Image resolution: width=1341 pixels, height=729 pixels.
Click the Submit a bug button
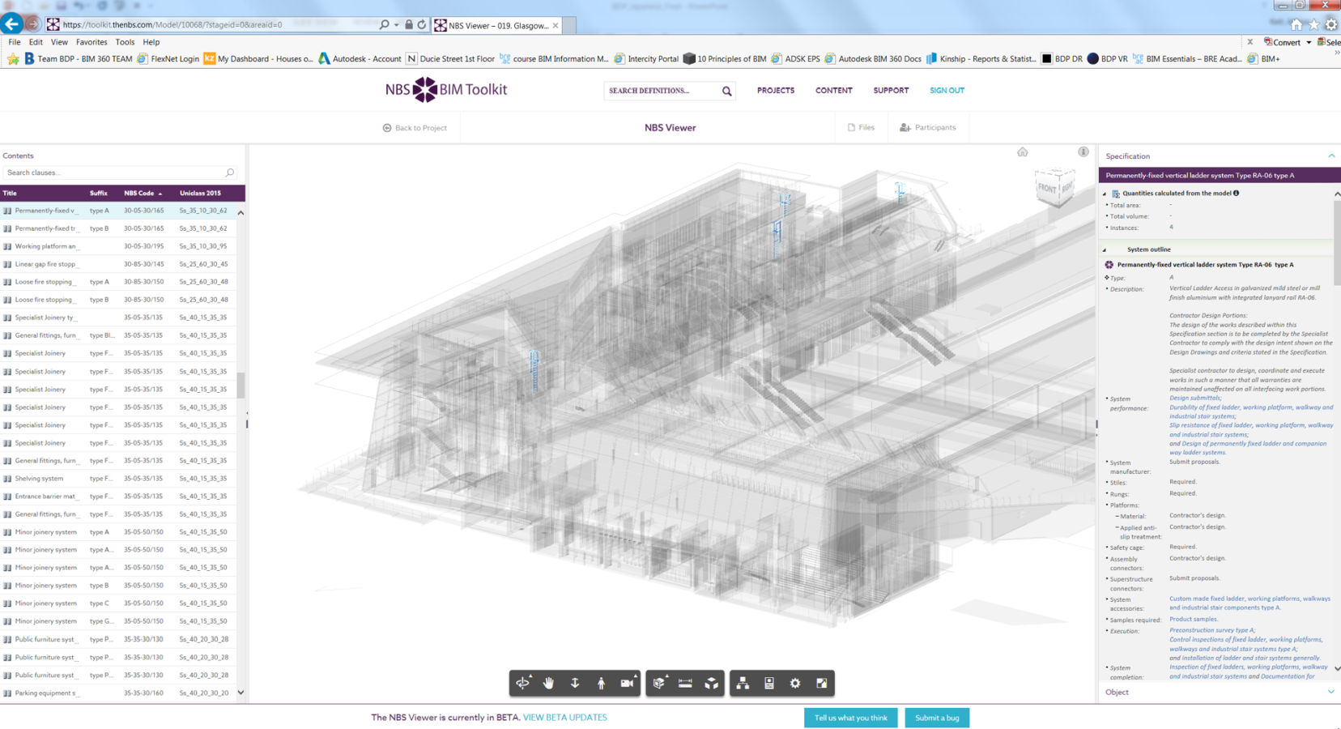pos(936,718)
